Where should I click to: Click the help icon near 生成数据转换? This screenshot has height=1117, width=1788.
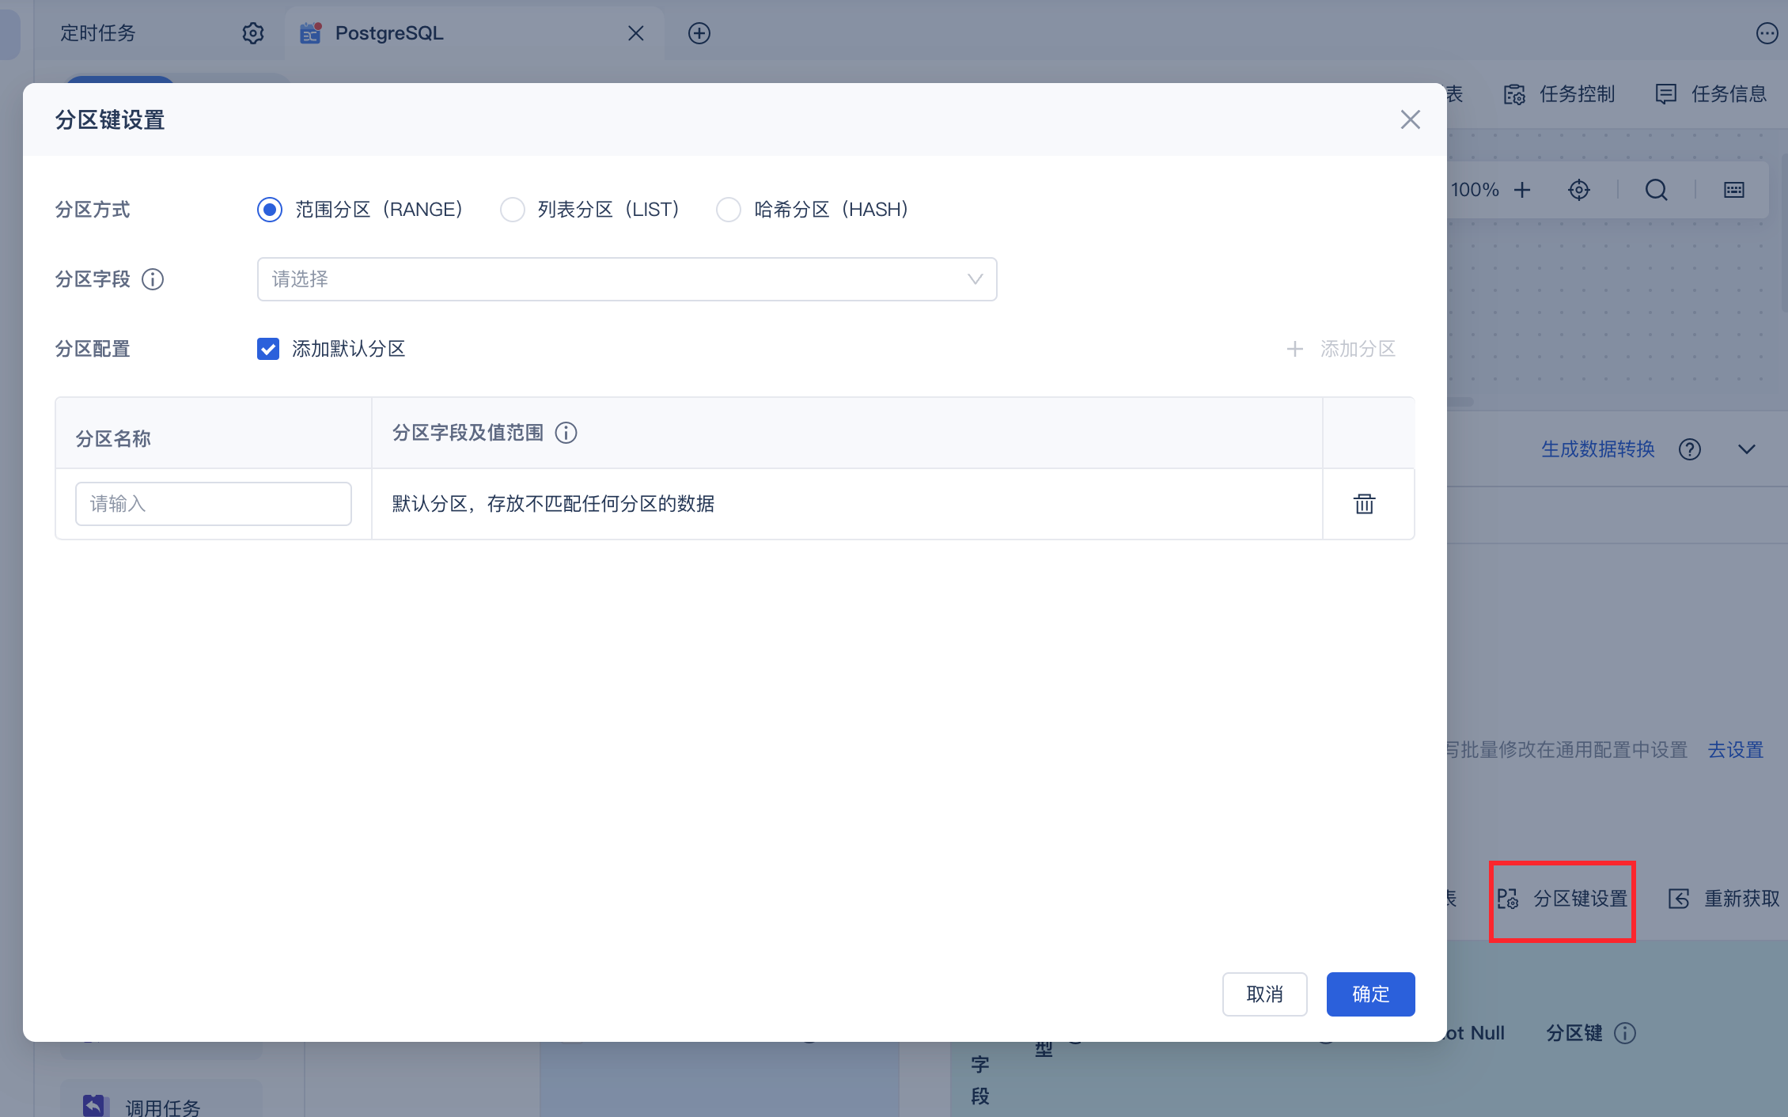tap(1689, 449)
